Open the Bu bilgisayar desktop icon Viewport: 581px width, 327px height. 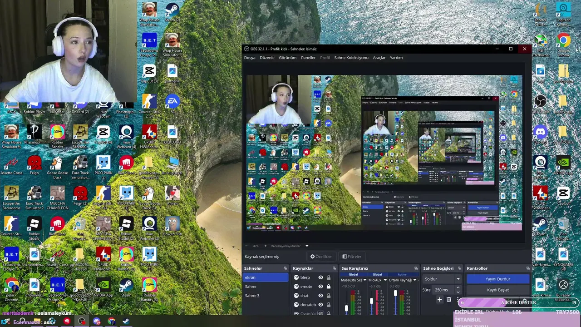[x=172, y=166]
